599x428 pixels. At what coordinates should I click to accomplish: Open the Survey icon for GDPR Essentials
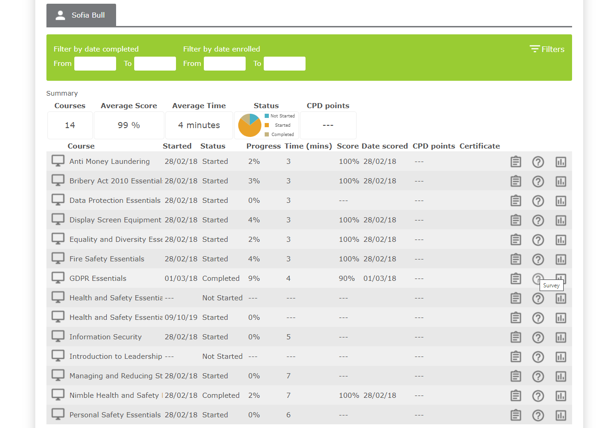(538, 279)
